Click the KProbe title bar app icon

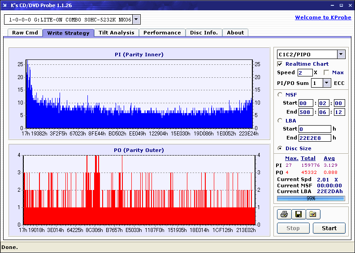point(5,5)
